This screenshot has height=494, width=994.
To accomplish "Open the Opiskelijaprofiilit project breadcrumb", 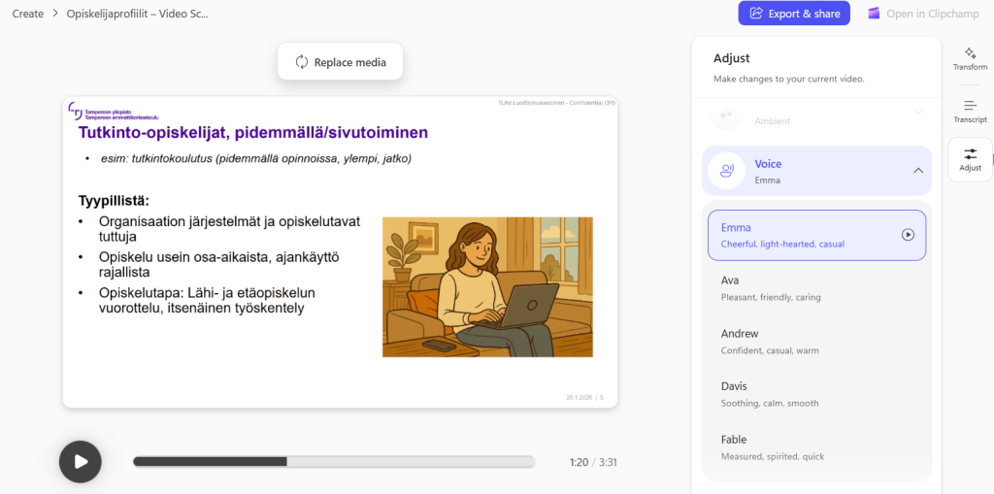I will coord(137,14).
